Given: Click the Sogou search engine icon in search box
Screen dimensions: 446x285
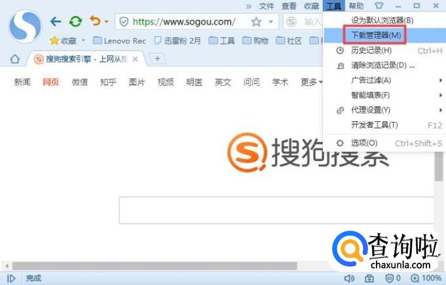Looking at the screenshot, I should (291, 22).
